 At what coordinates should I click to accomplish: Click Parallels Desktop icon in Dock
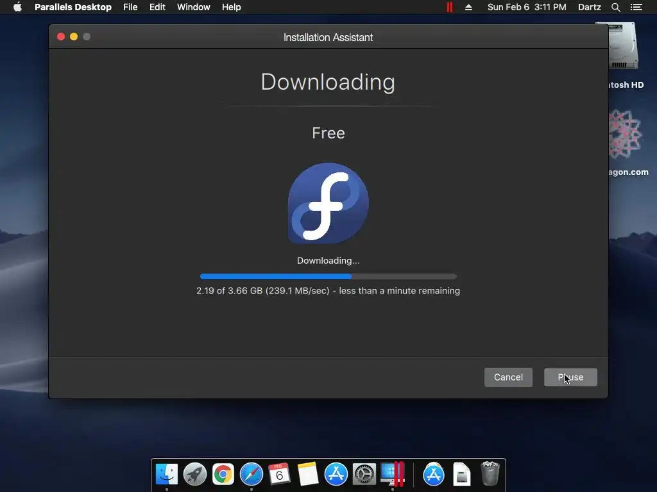tap(393, 475)
